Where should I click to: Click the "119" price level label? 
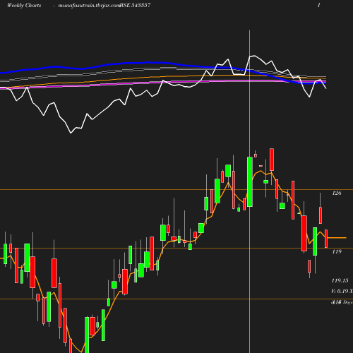(x=337, y=251)
